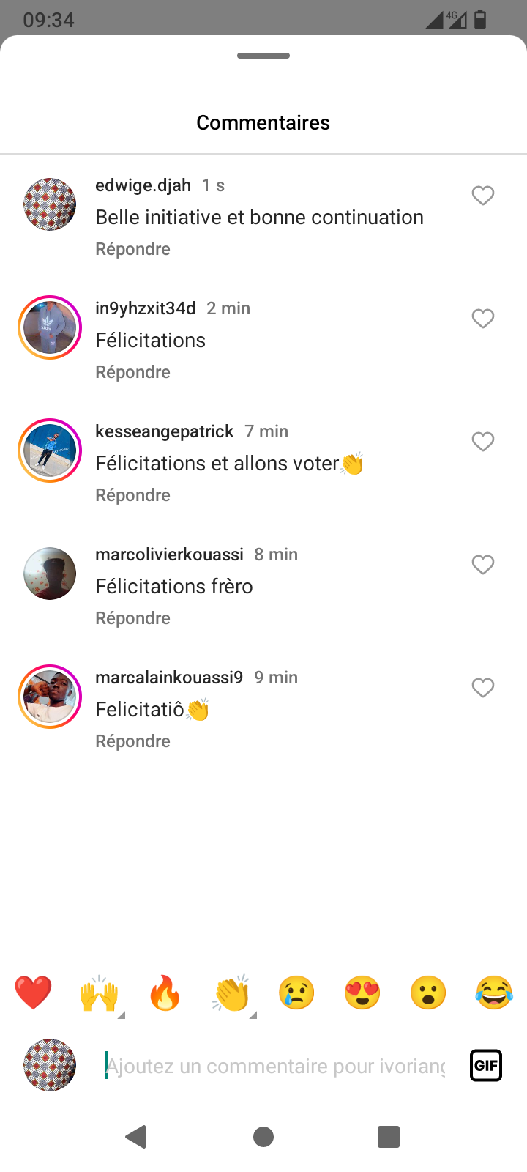Insert the clapping hands emoji
The width and height of the screenshot is (527, 1172).
pyautogui.click(x=231, y=993)
